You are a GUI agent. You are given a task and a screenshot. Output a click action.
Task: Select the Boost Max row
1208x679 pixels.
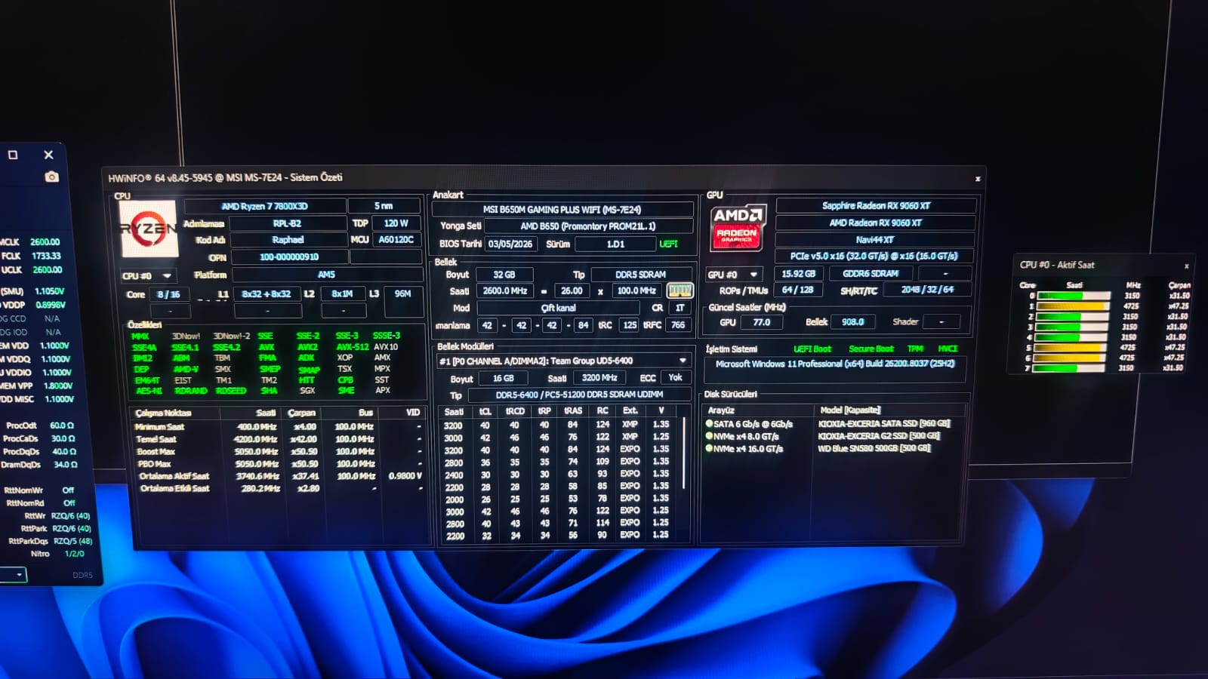(x=278, y=451)
